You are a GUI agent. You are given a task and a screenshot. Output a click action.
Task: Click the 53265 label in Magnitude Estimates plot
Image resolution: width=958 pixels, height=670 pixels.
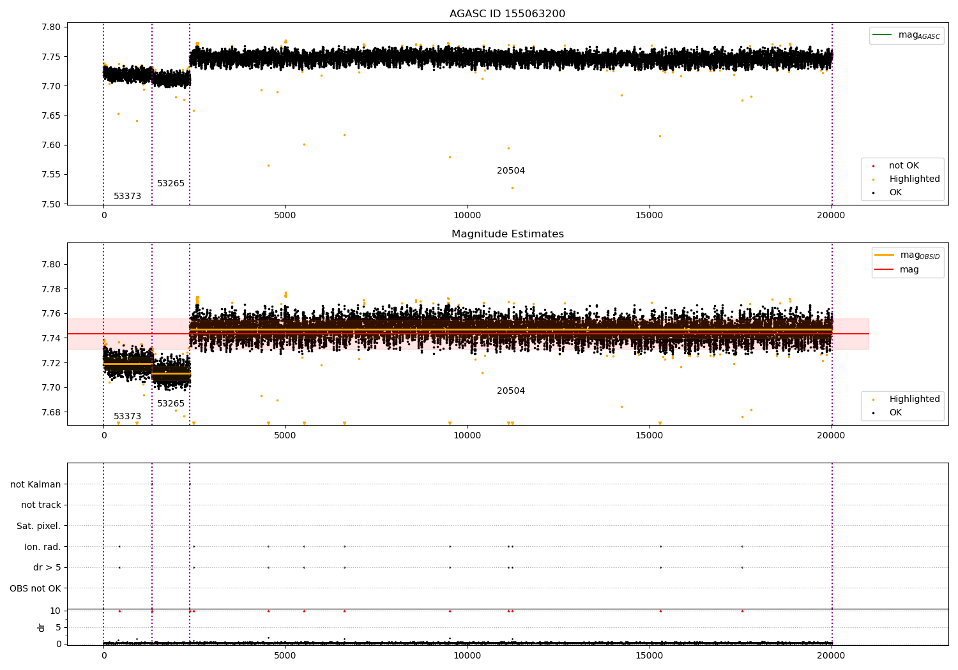click(x=171, y=403)
